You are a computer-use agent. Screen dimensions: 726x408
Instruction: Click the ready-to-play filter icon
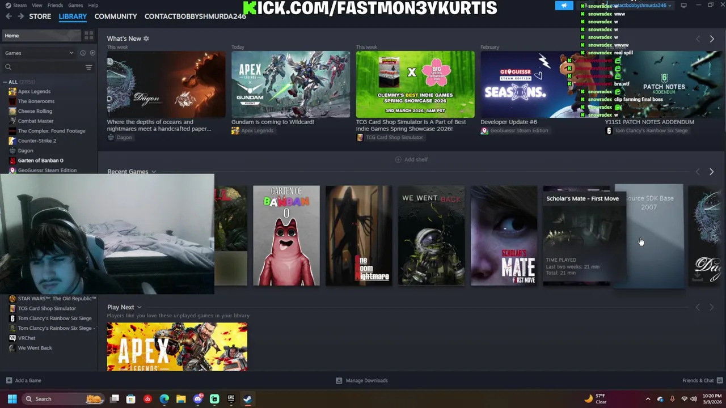pos(92,53)
